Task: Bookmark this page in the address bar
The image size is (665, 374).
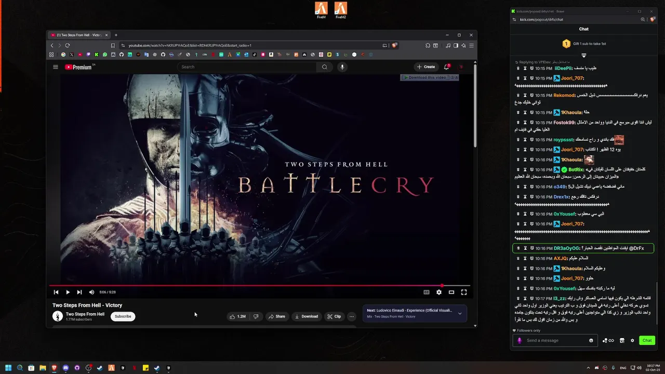Action: click(113, 46)
